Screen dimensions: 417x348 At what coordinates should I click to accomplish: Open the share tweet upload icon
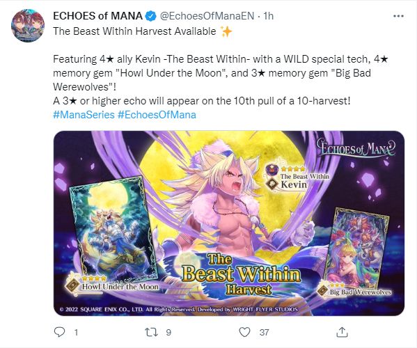342,332
